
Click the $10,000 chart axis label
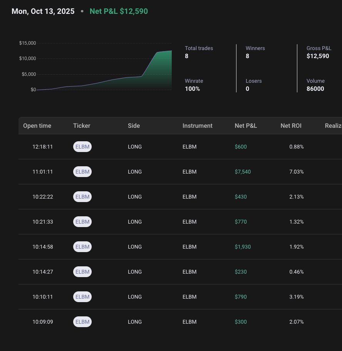click(x=28, y=58)
